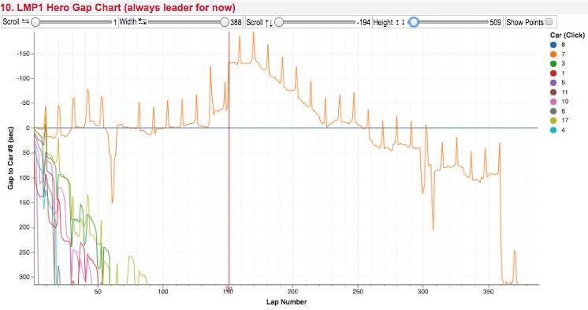This screenshot has width=588, height=310.
Task: Select car 17 olive legend dot
Action: 553,121
